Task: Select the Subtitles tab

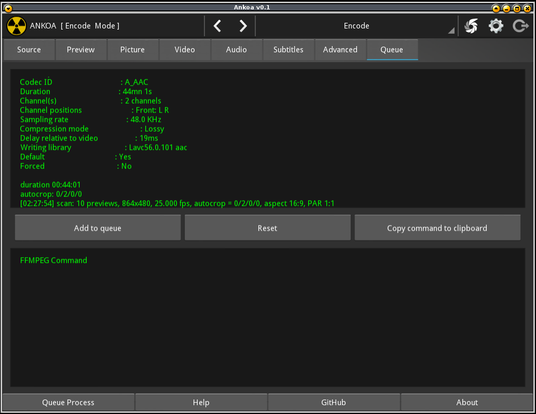Action: click(x=288, y=50)
